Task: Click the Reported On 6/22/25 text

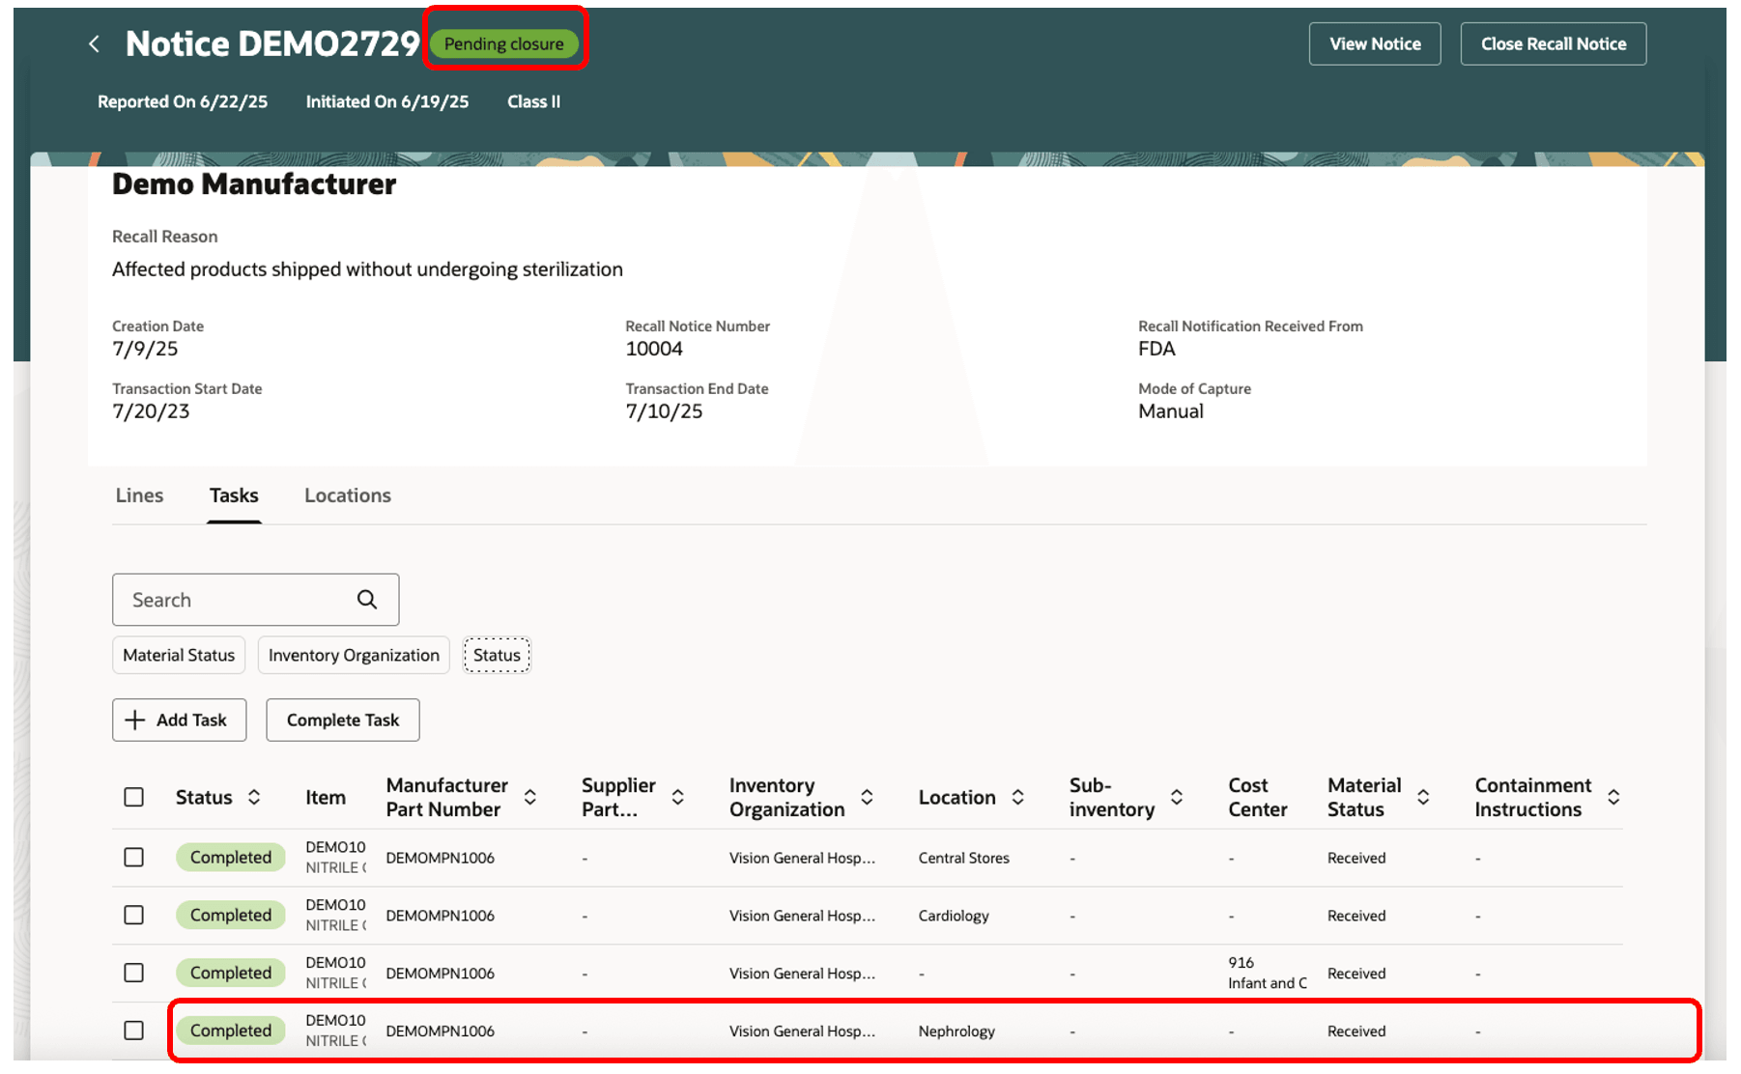Action: click(183, 101)
